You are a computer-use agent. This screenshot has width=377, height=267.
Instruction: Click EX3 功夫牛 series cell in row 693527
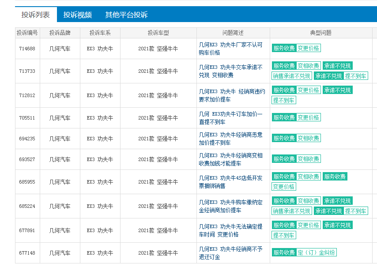click(x=100, y=159)
